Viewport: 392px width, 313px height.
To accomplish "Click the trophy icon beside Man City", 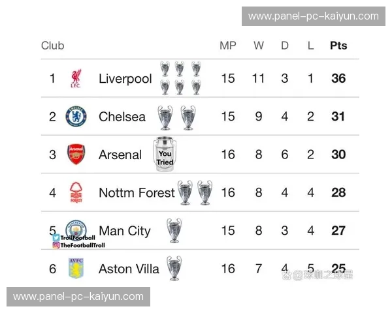I will [x=174, y=230].
